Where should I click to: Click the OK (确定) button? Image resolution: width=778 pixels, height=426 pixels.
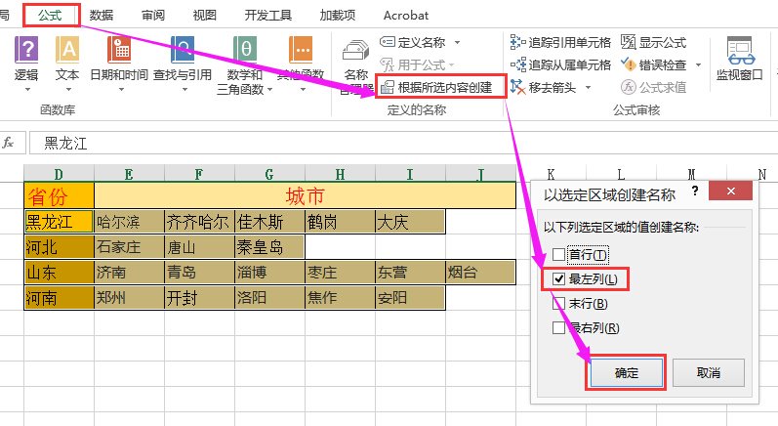626,372
